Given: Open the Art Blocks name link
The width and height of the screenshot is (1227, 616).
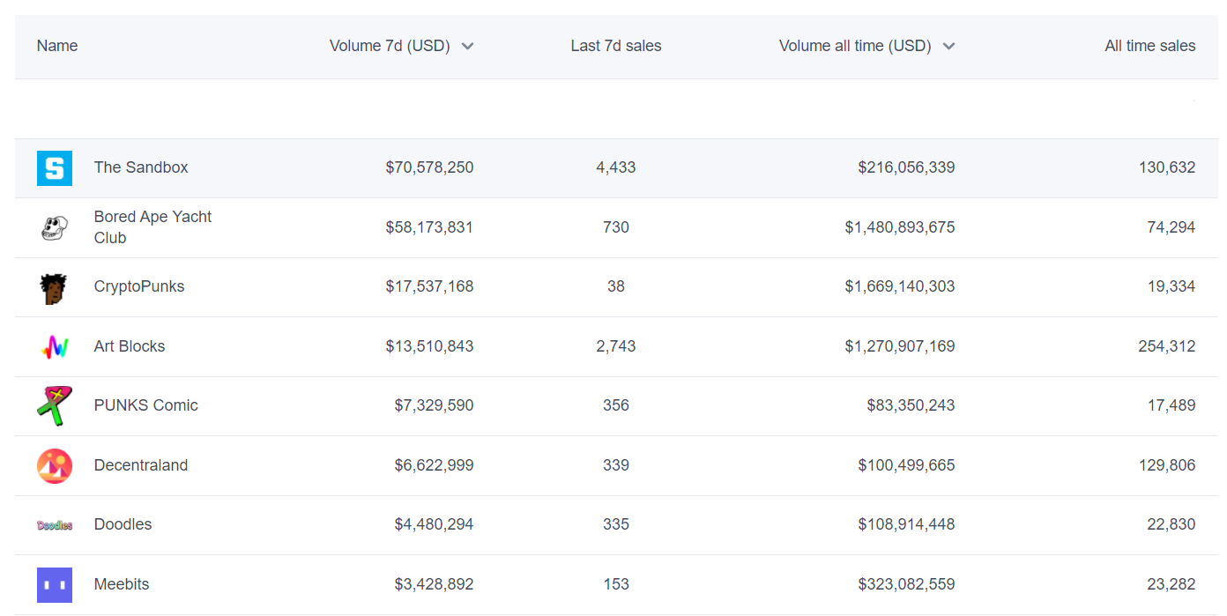Looking at the screenshot, I should click(130, 346).
